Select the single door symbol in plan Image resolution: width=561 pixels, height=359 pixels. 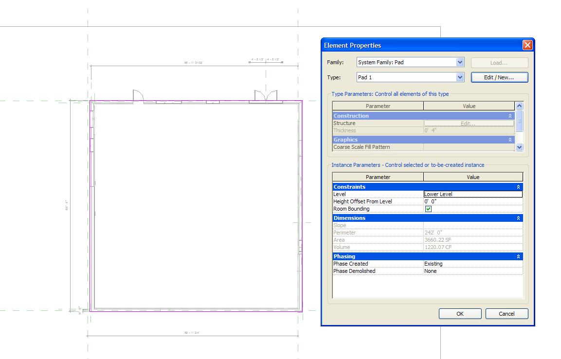click(x=138, y=95)
